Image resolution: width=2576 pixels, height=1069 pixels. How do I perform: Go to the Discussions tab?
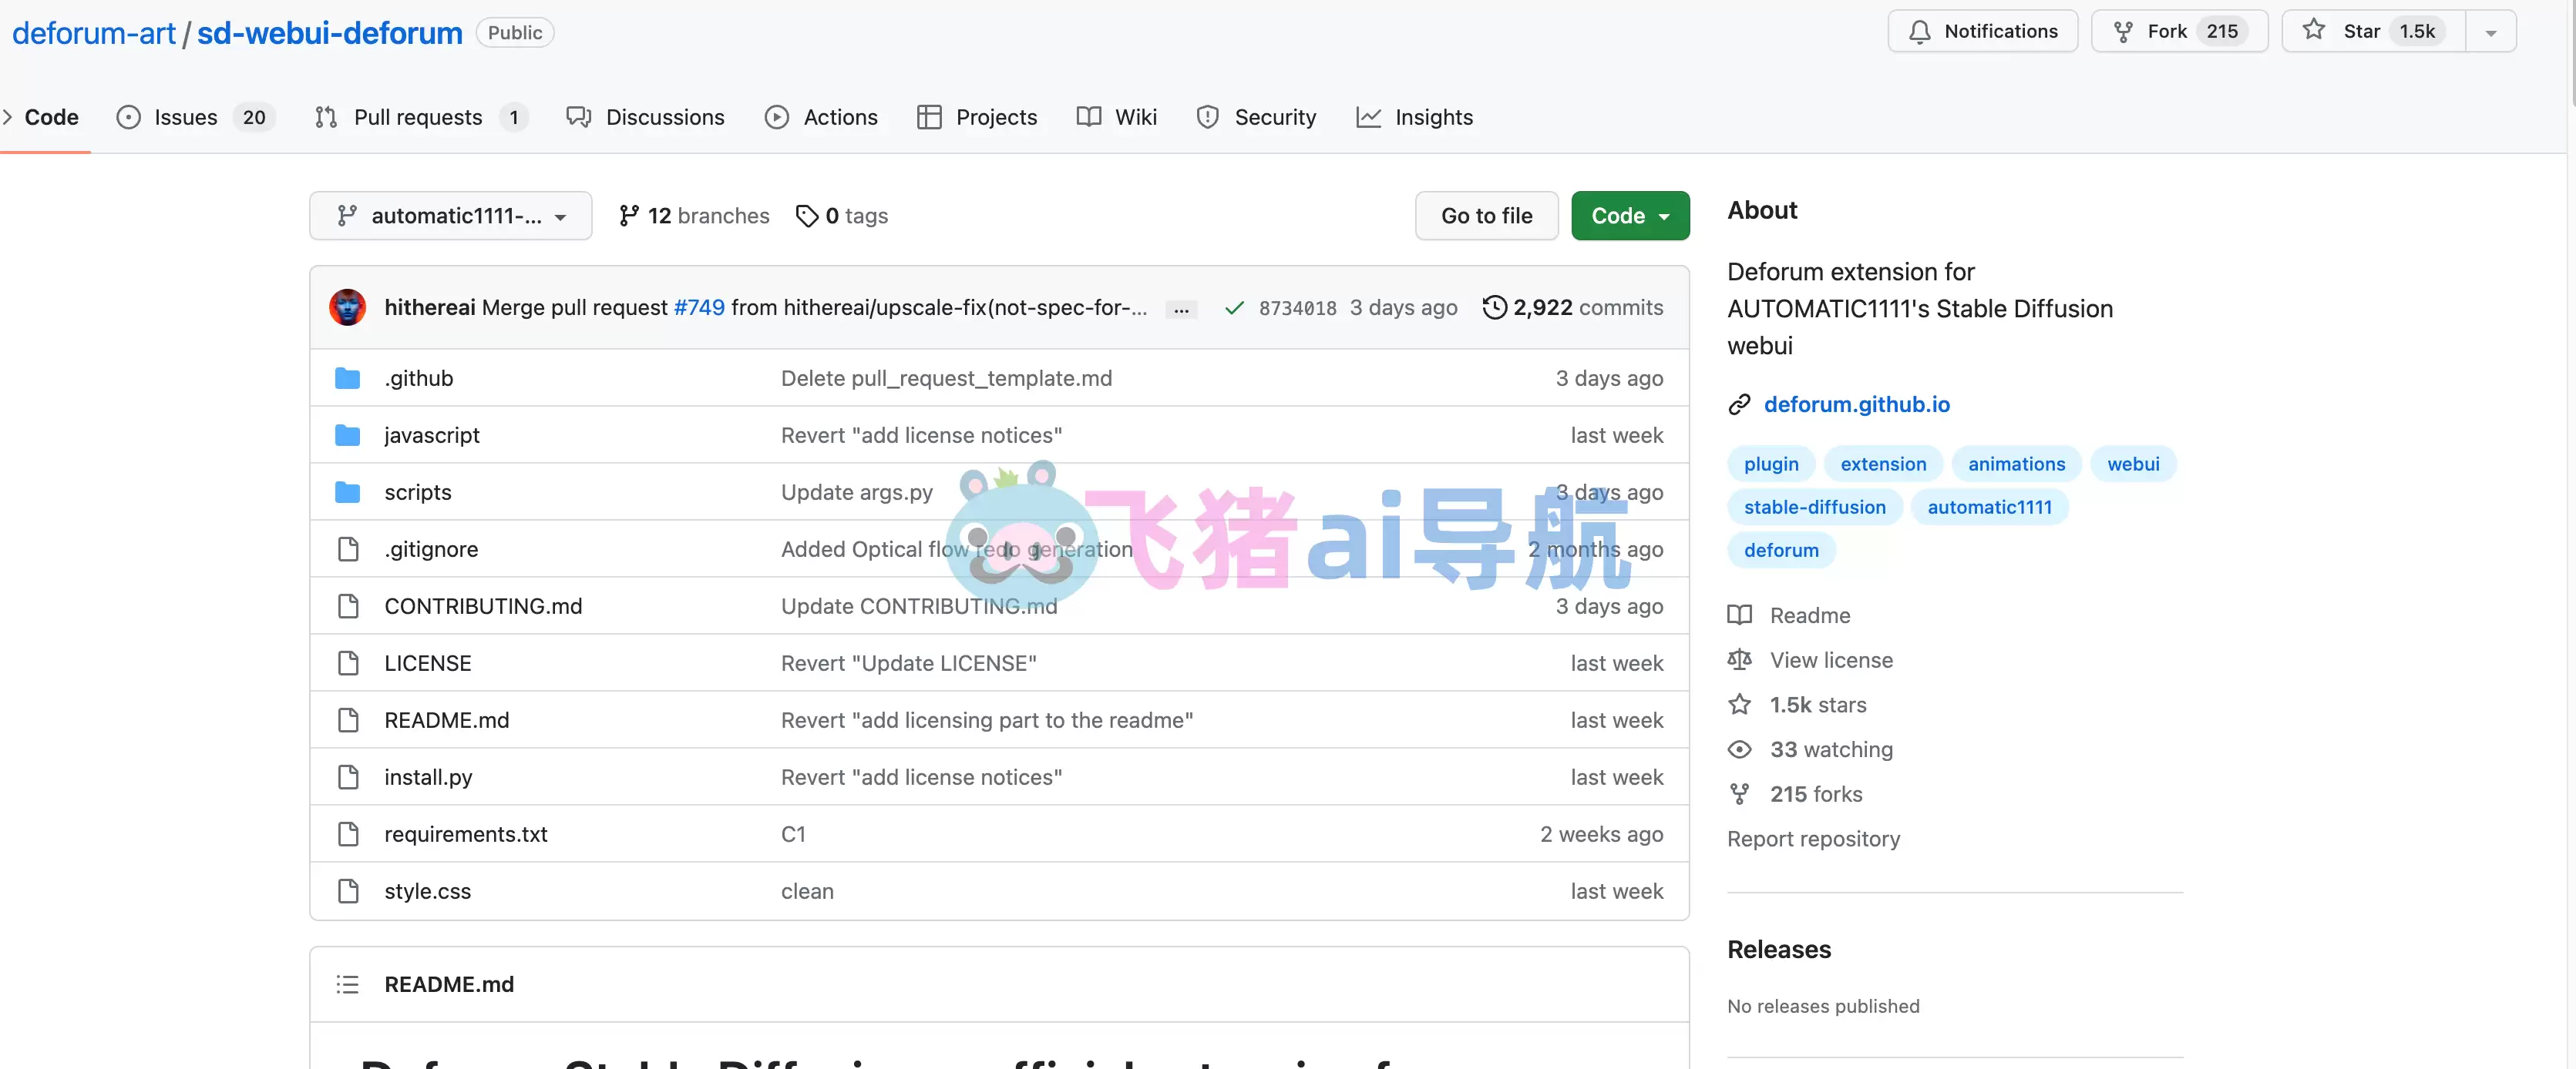[x=646, y=117]
